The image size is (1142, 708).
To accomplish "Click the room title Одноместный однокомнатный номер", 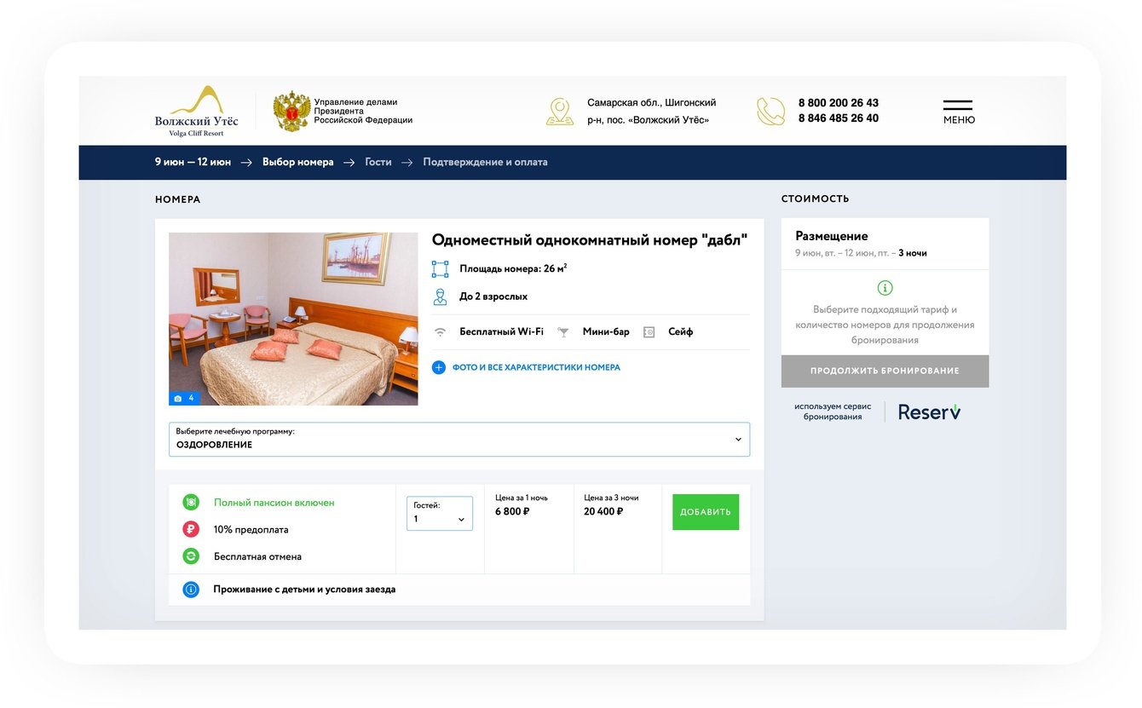I will pyautogui.click(x=590, y=241).
